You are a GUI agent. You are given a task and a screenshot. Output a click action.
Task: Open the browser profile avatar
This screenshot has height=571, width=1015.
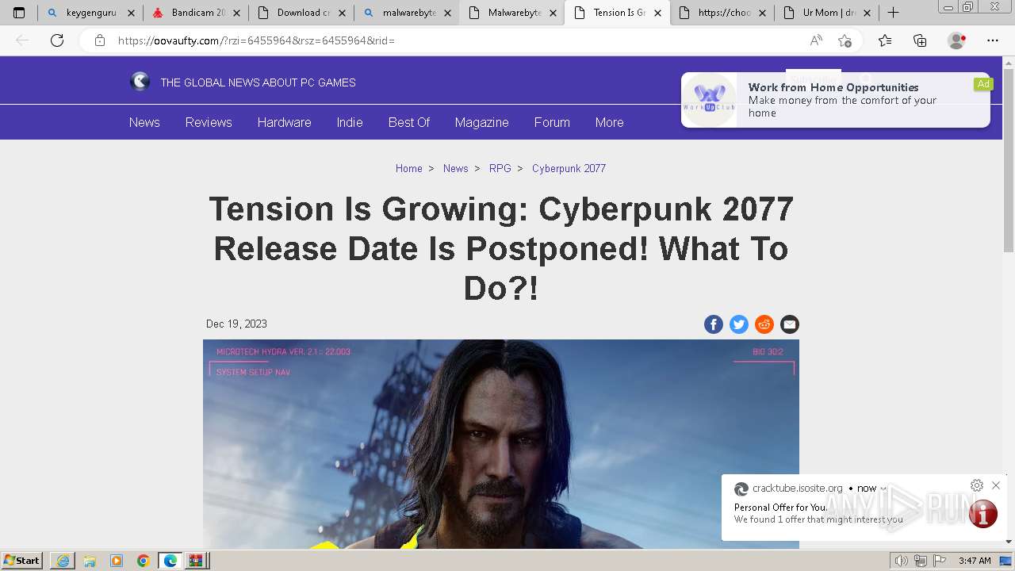[x=957, y=40]
